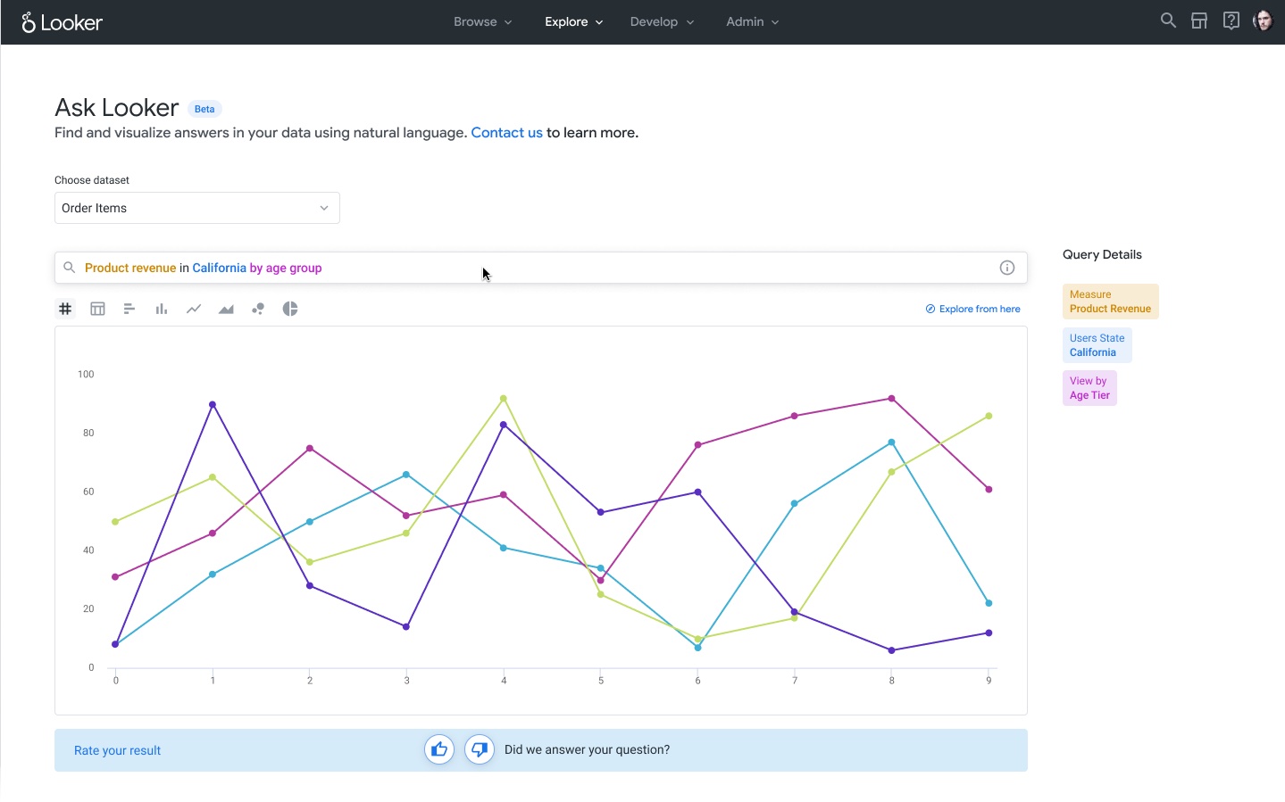
Task: Click 'California' in the query text
Action: tap(219, 268)
